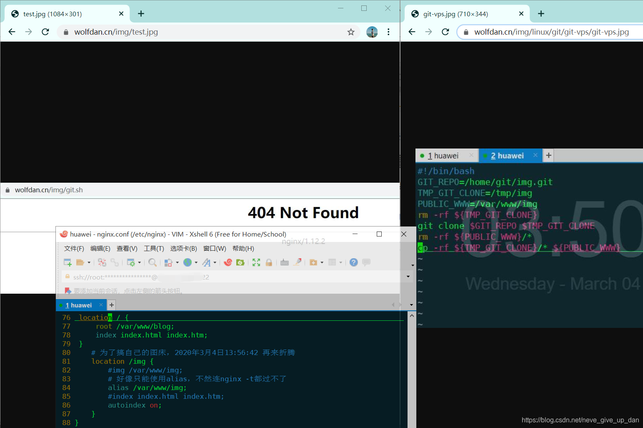The width and height of the screenshot is (643, 428).
Task: Close the test.jpg browser tab
Action: (121, 14)
